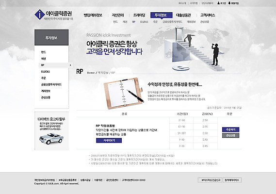Image resolution: width=276 pixels, height=194 pixels.
Task: Click the notebook and pen image
Action: click(x=124, y=93)
